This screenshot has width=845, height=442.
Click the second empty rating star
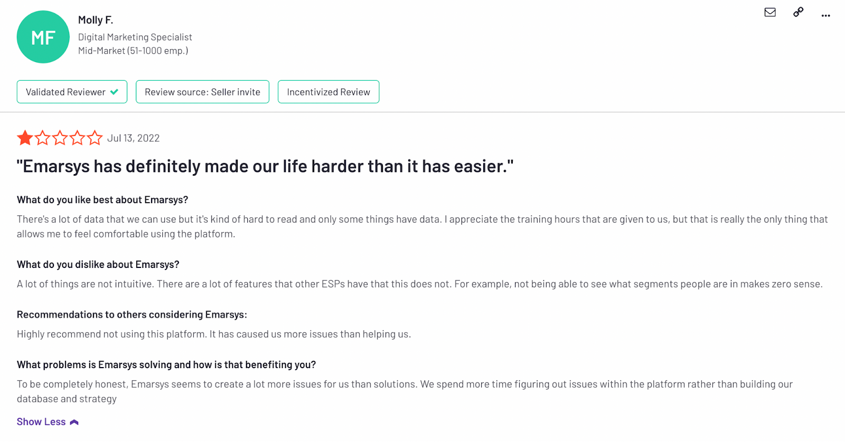42,138
